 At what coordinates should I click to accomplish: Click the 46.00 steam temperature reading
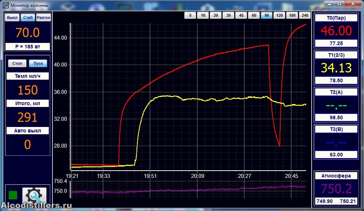[336, 31]
